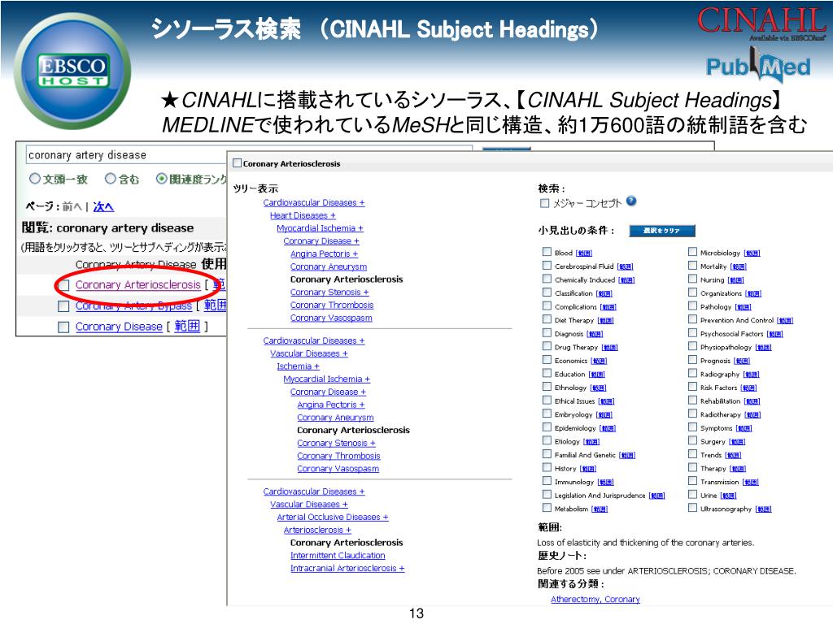Viewport: 833px width, 624px height.
Task: Open scope note link for Blood
Action: [584, 253]
